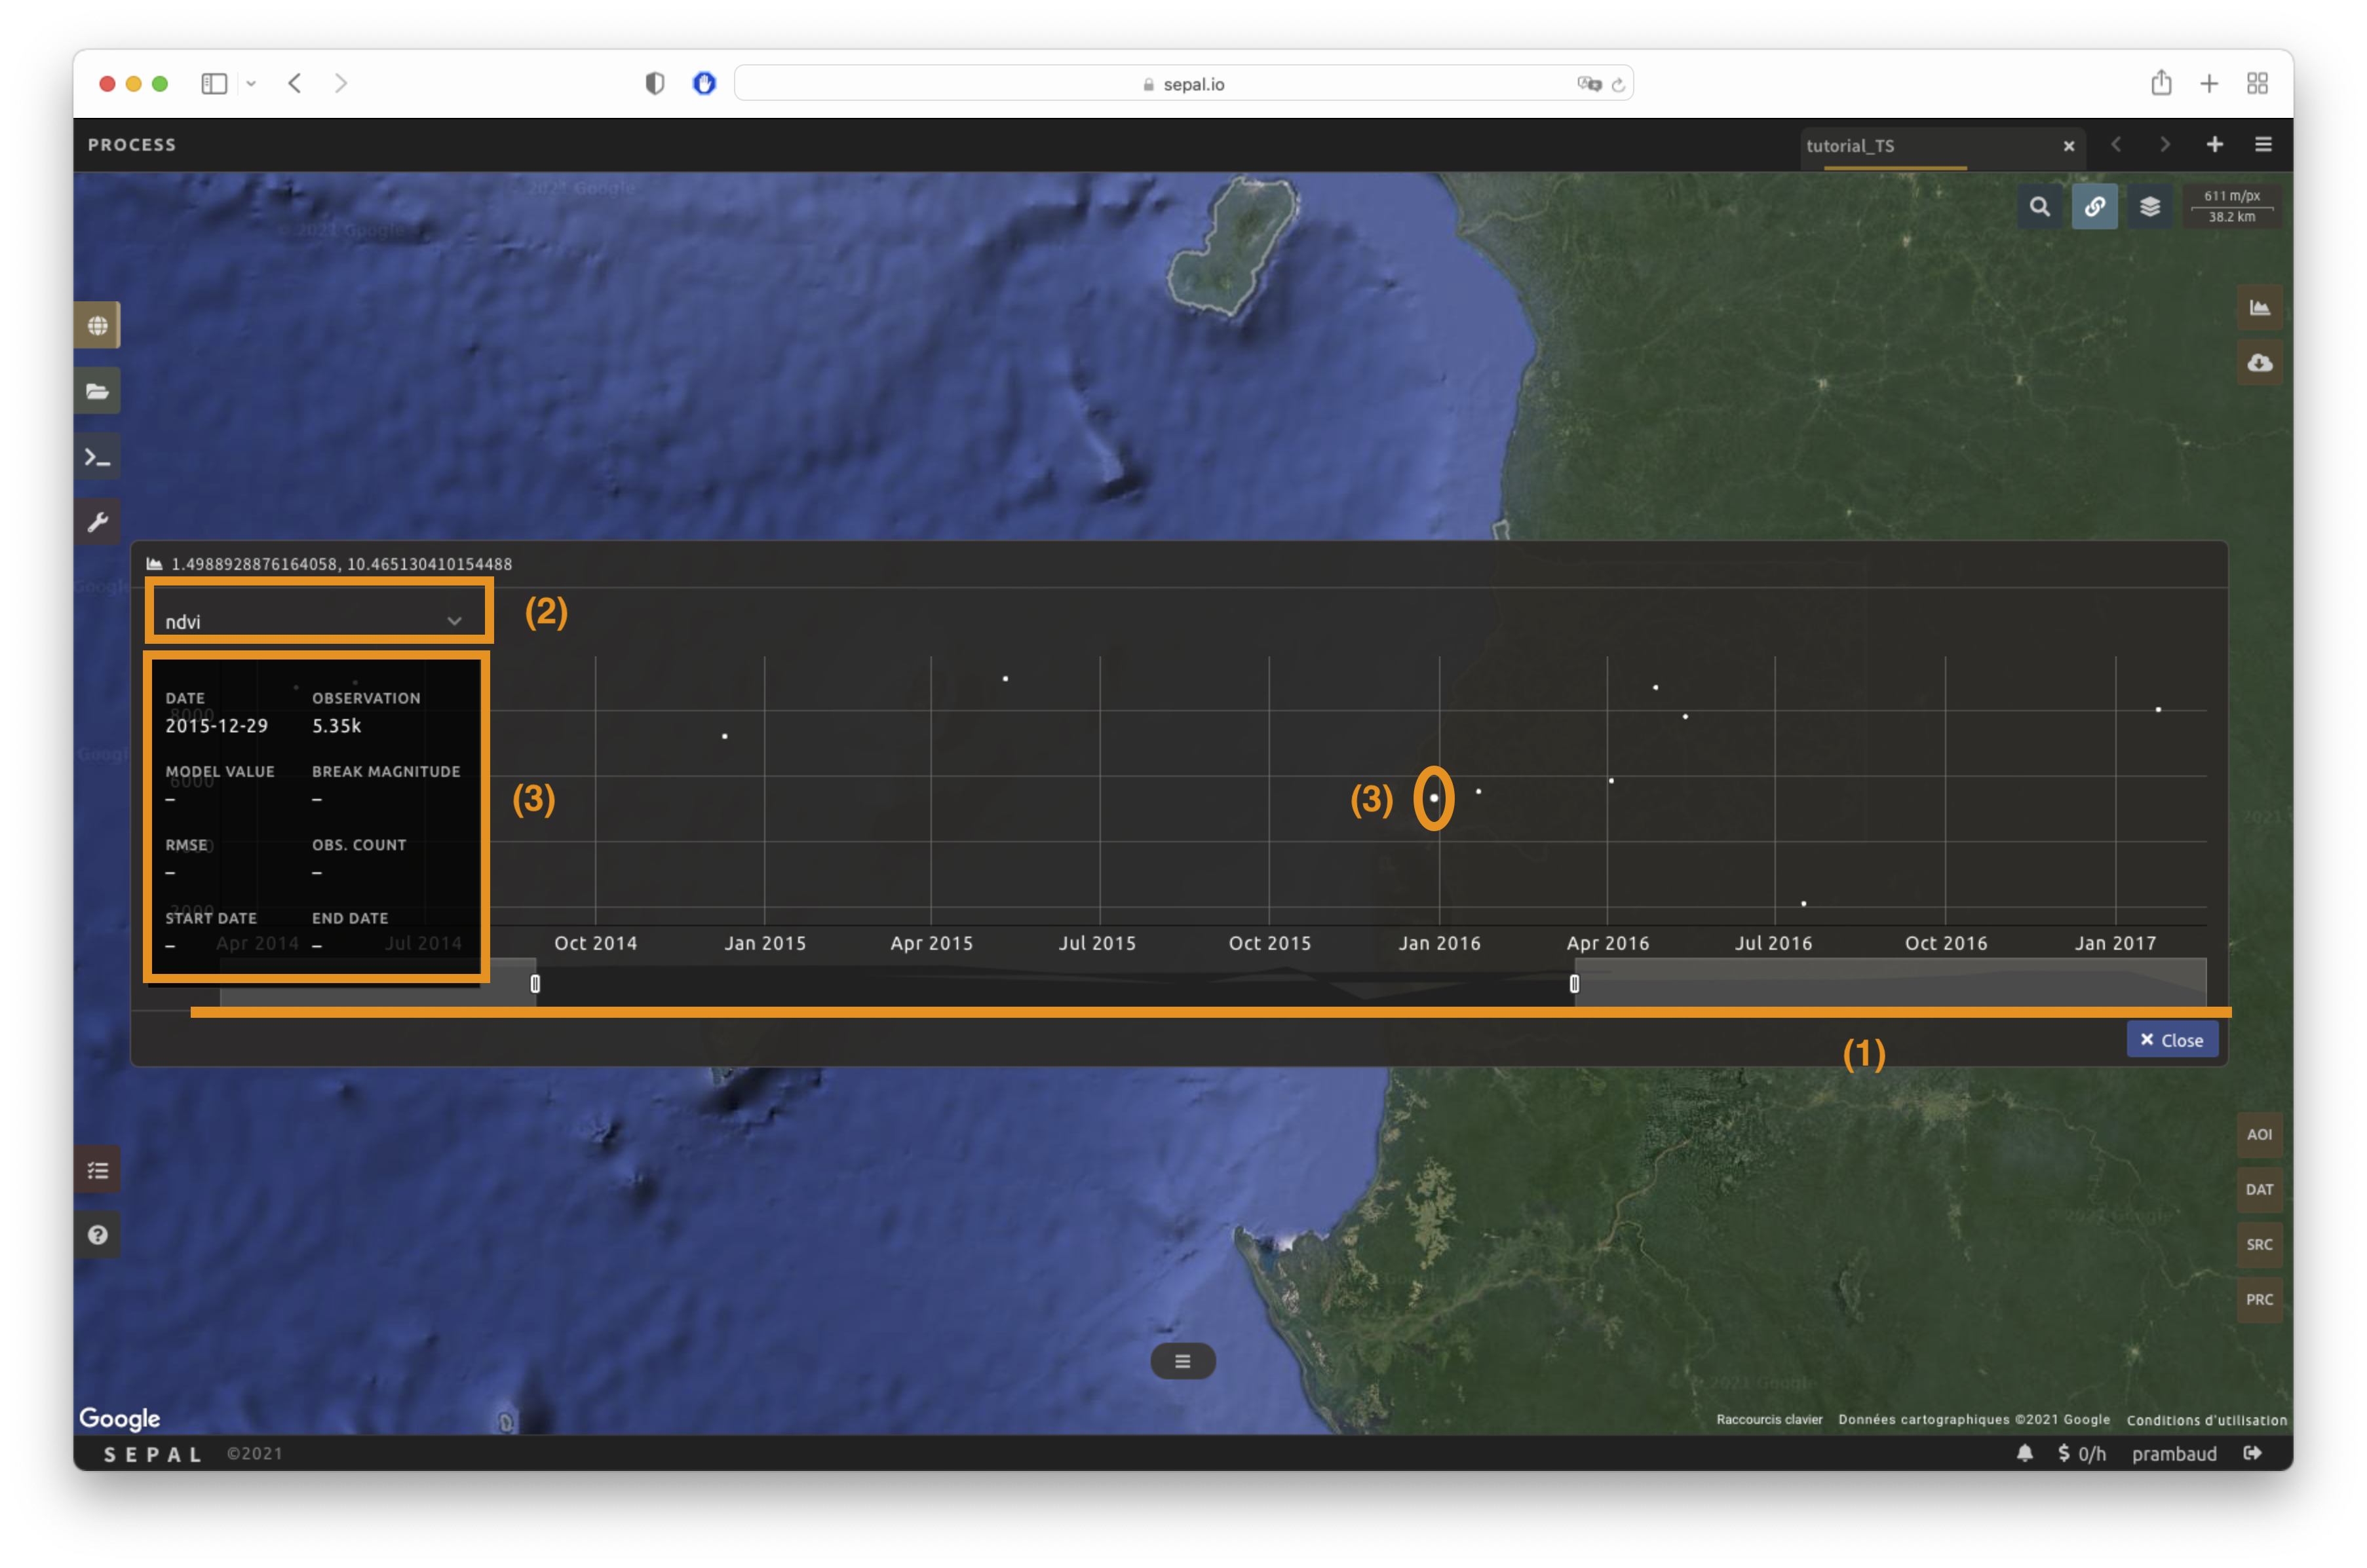Viewport: 2367px width, 1568px height.
Task: Click the map search magnifier icon
Action: [2040, 207]
